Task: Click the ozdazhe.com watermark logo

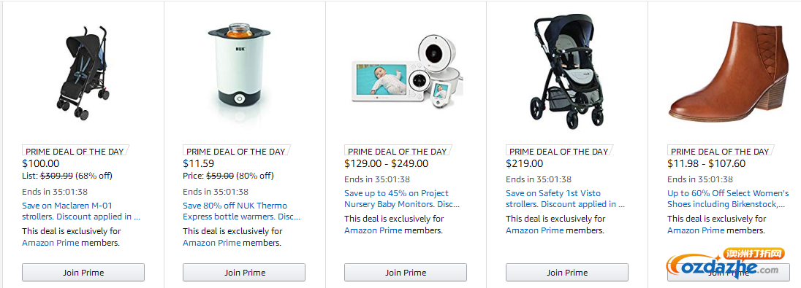Action: tap(724, 263)
